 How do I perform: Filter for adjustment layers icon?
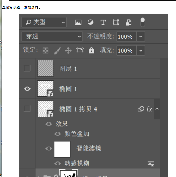point(91,23)
